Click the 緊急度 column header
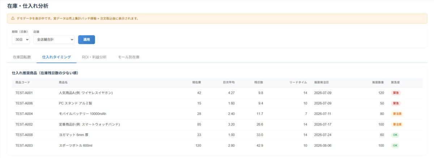Image resolution: width=434 pixels, height=158 pixels. pyautogui.click(x=395, y=82)
